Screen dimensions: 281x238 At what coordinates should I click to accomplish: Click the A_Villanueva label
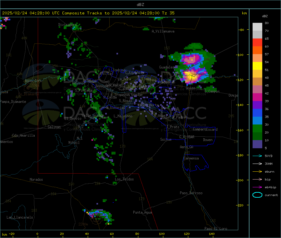(x=163, y=31)
